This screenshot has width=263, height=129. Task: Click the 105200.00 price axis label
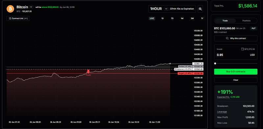(x=198, y=31)
